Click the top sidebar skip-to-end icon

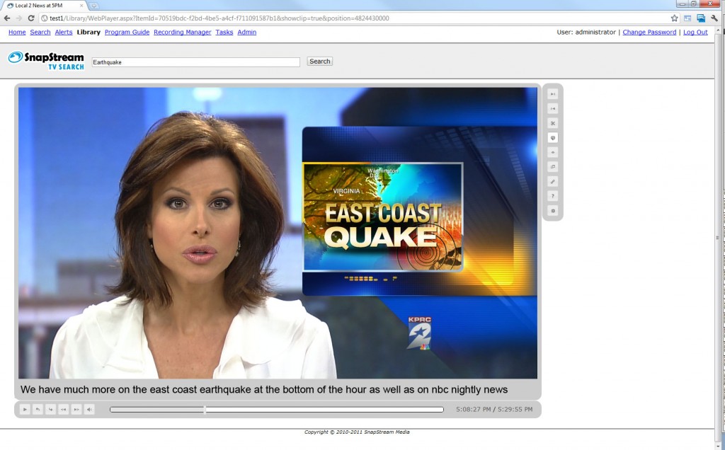pyautogui.click(x=553, y=94)
